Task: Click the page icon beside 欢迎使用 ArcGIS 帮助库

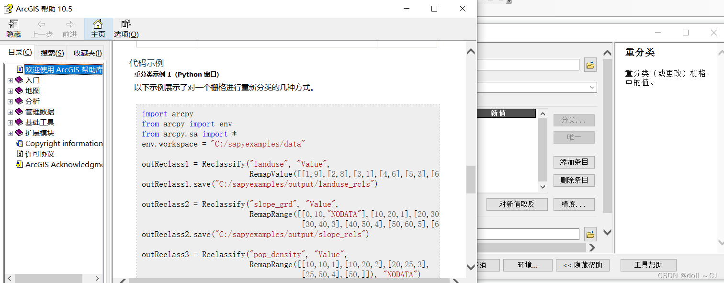Action: (x=20, y=69)
